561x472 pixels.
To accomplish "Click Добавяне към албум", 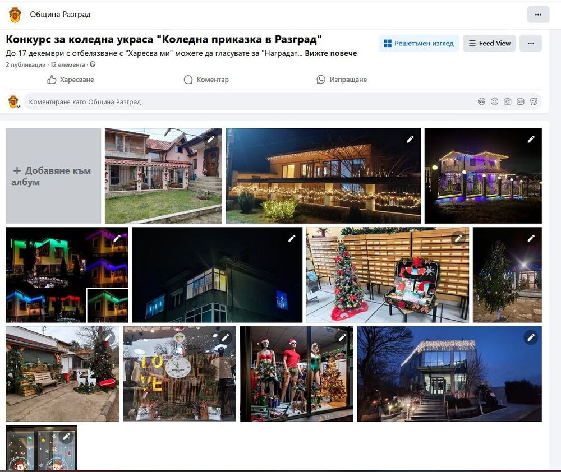I will (53, 175).
